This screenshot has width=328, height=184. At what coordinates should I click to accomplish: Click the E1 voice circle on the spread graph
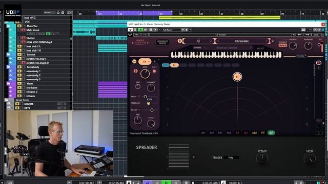[x=237, y=77]
